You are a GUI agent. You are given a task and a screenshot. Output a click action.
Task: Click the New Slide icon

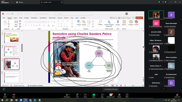click(16, 22)
